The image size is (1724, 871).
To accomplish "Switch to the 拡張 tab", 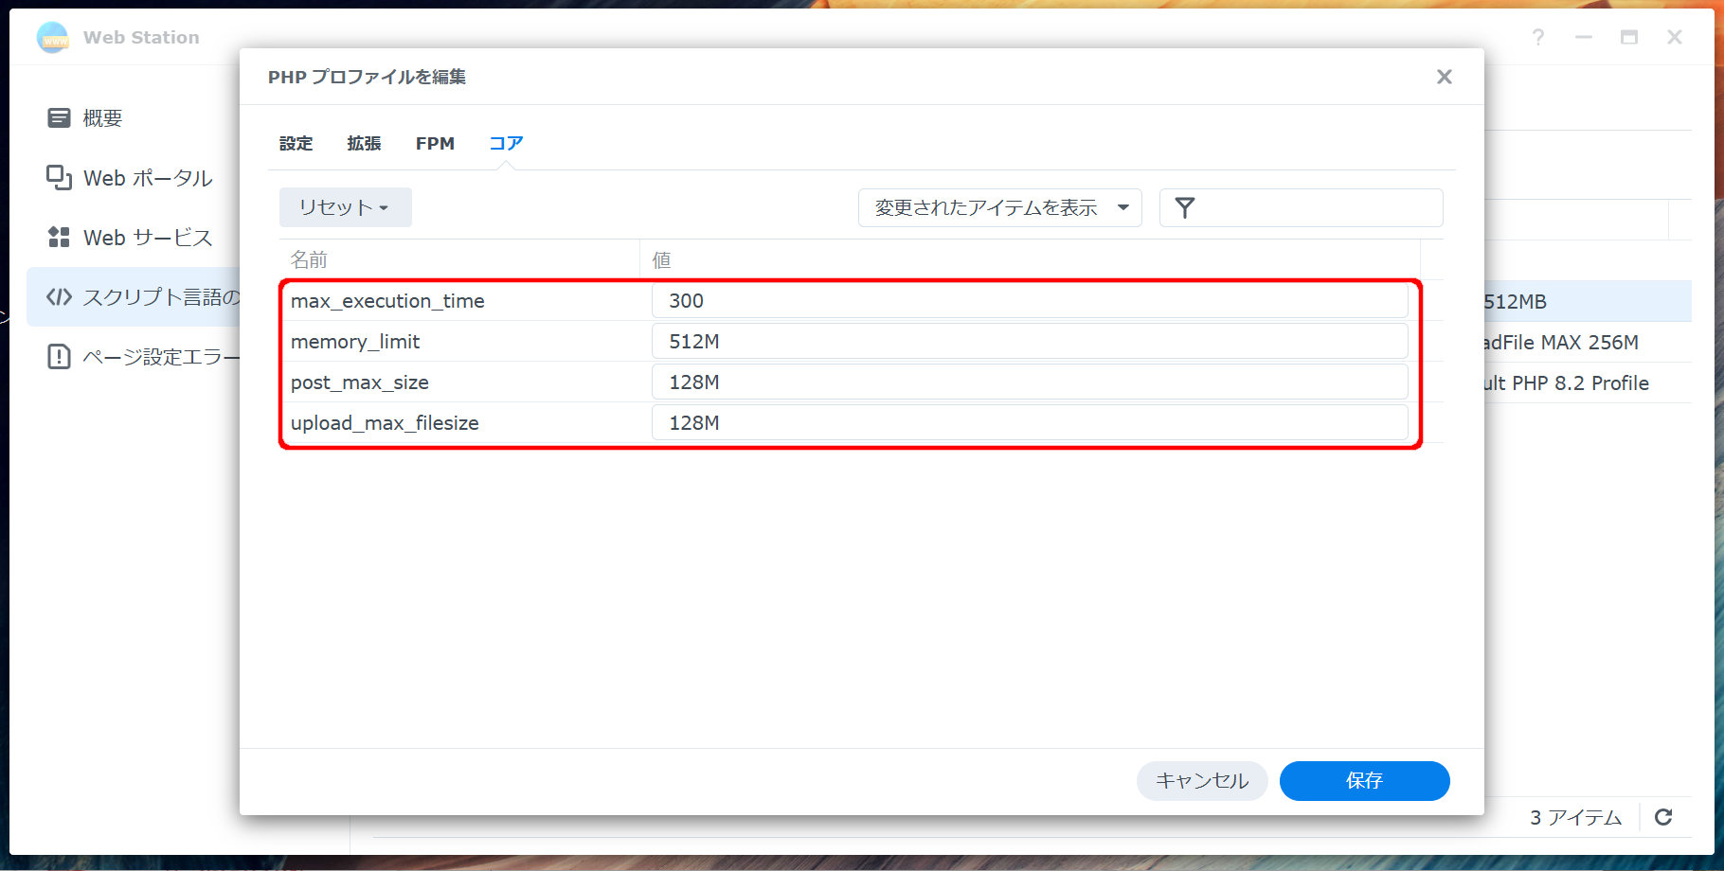I will tap(364, 144).
